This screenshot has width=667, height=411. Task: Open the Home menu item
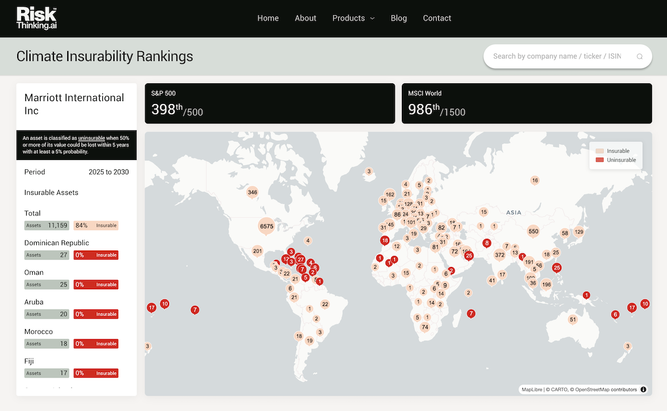[268, 18]
